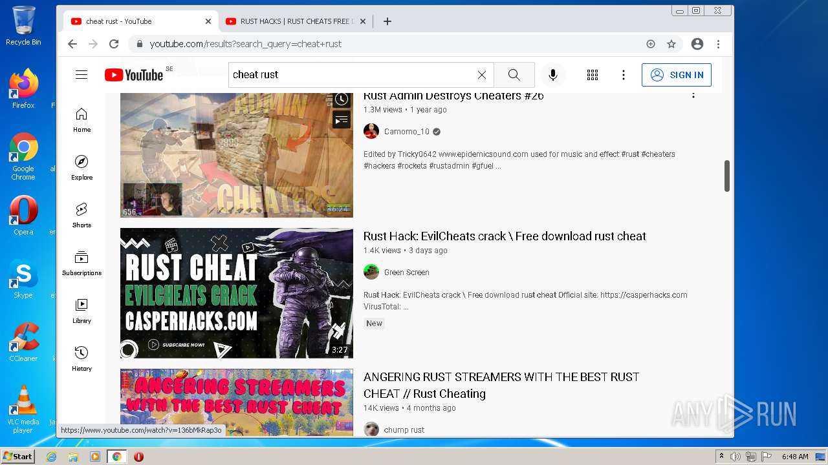Search with your voice microphone

552,75
